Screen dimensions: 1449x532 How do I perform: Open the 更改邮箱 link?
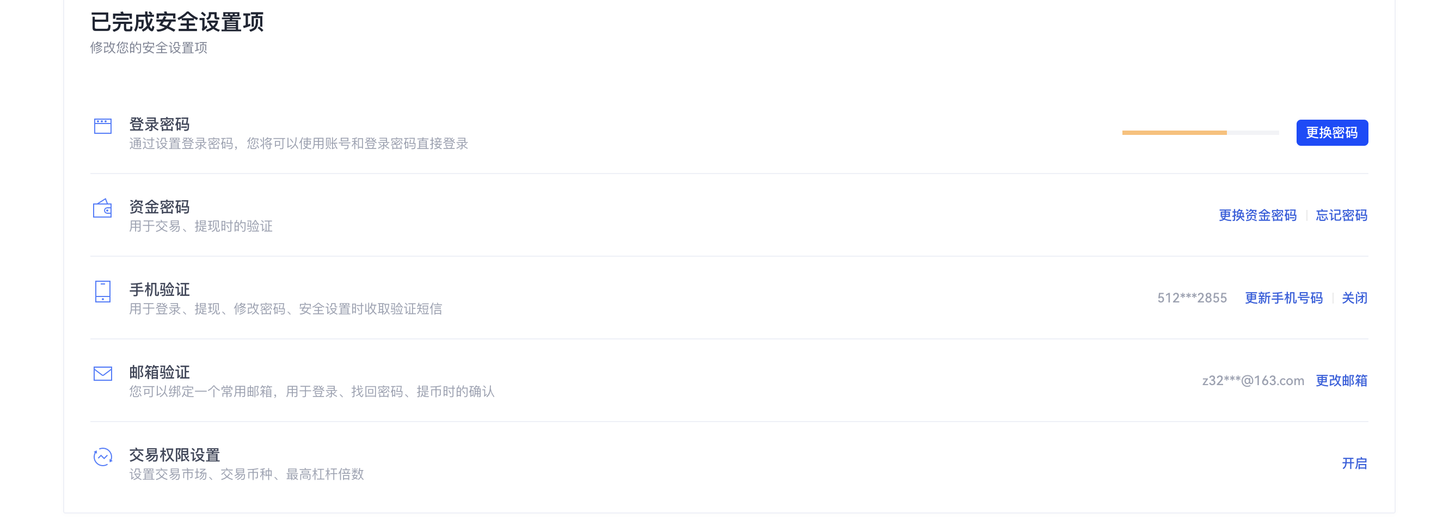point(1342,381)
